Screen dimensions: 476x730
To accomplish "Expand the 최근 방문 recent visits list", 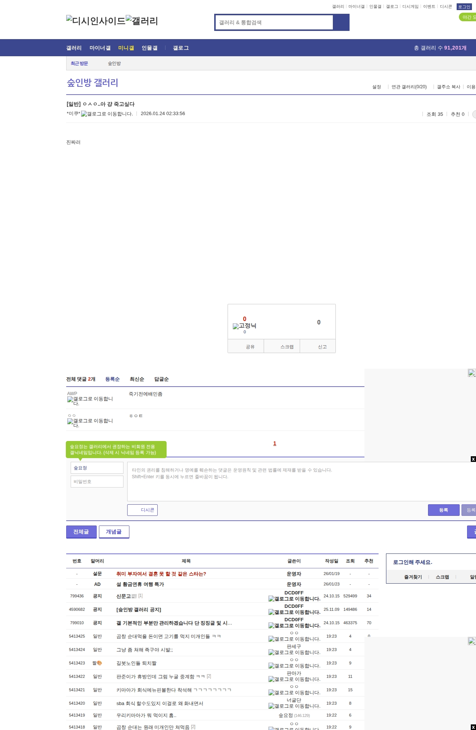I will click(x=79, y=63).
